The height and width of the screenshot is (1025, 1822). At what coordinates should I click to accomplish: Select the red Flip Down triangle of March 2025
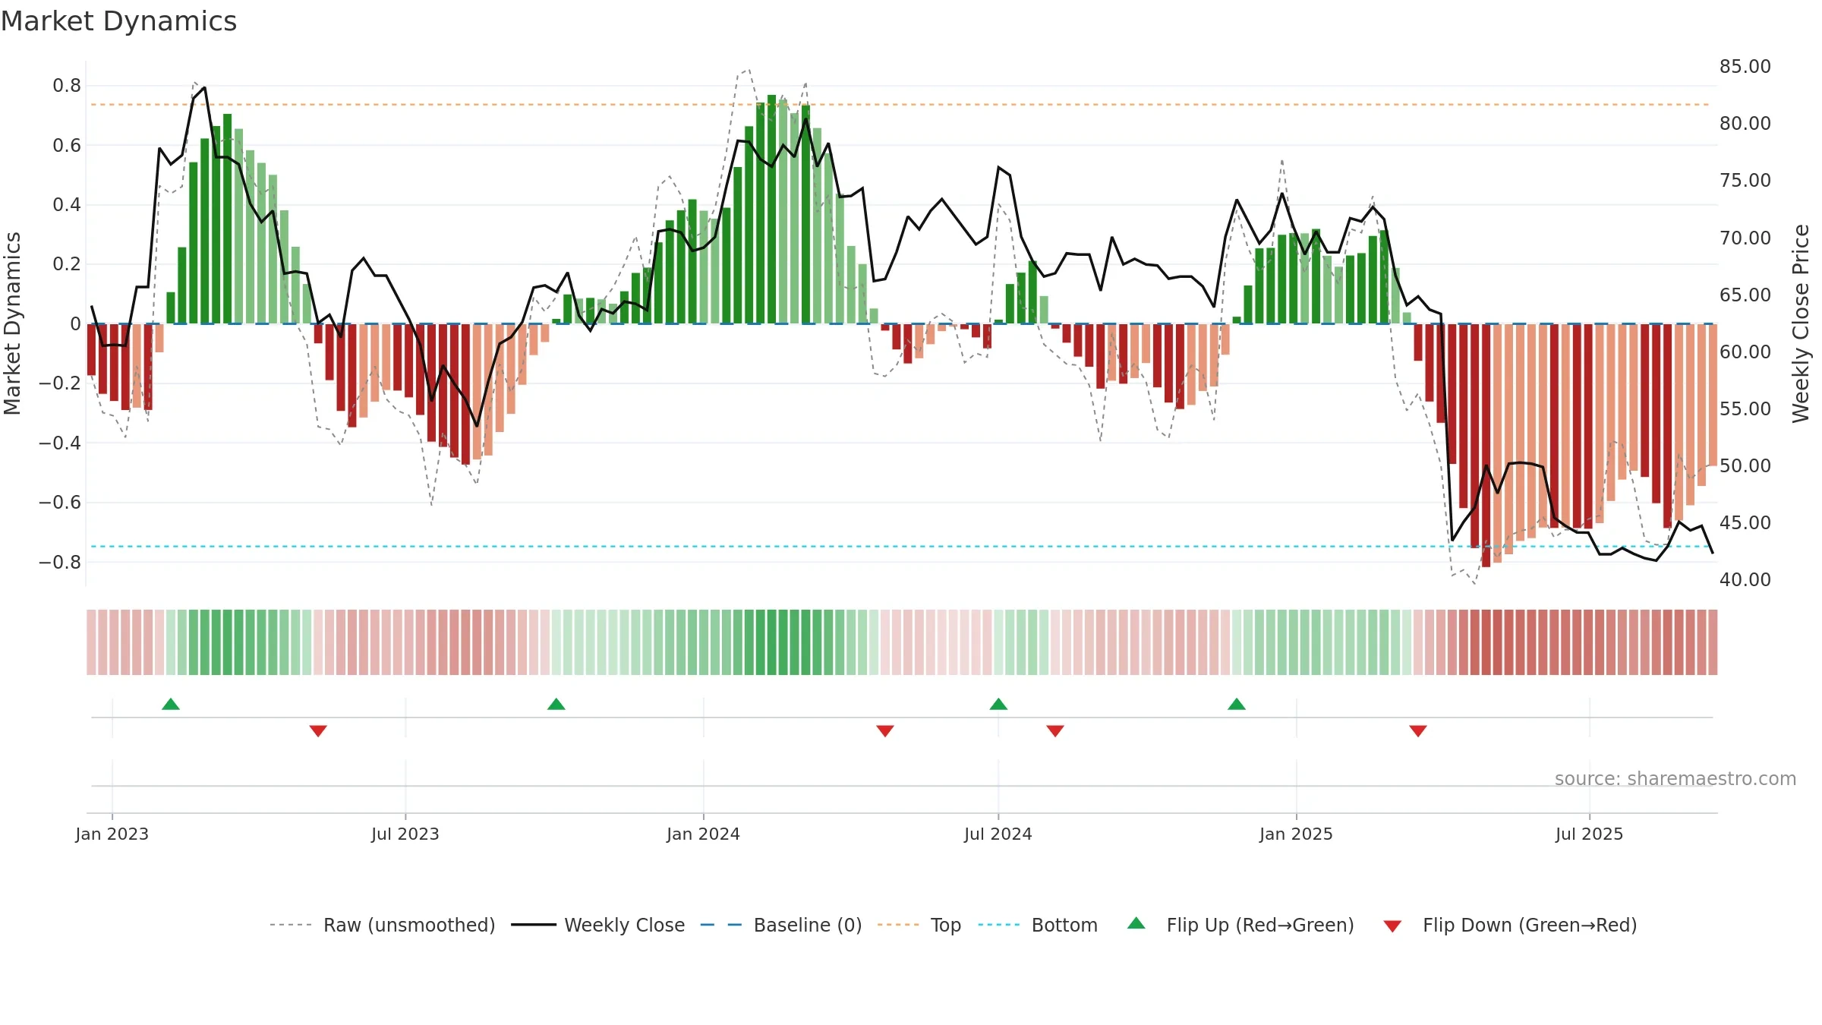tap(1418, 730)
